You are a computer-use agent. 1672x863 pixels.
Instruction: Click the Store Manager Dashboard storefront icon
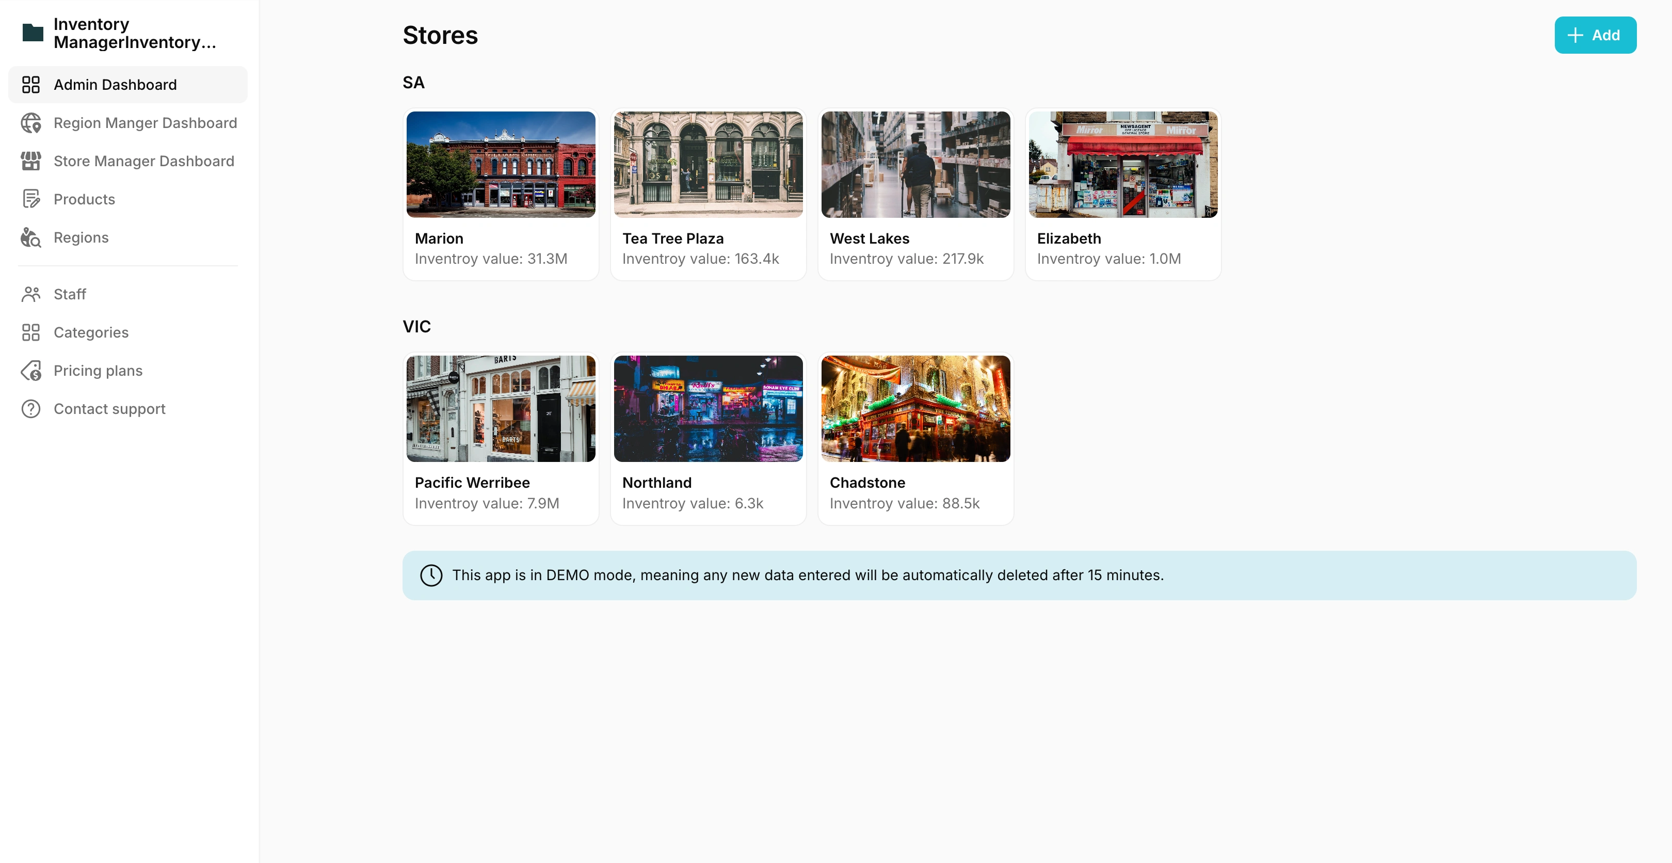click(30, 161)
